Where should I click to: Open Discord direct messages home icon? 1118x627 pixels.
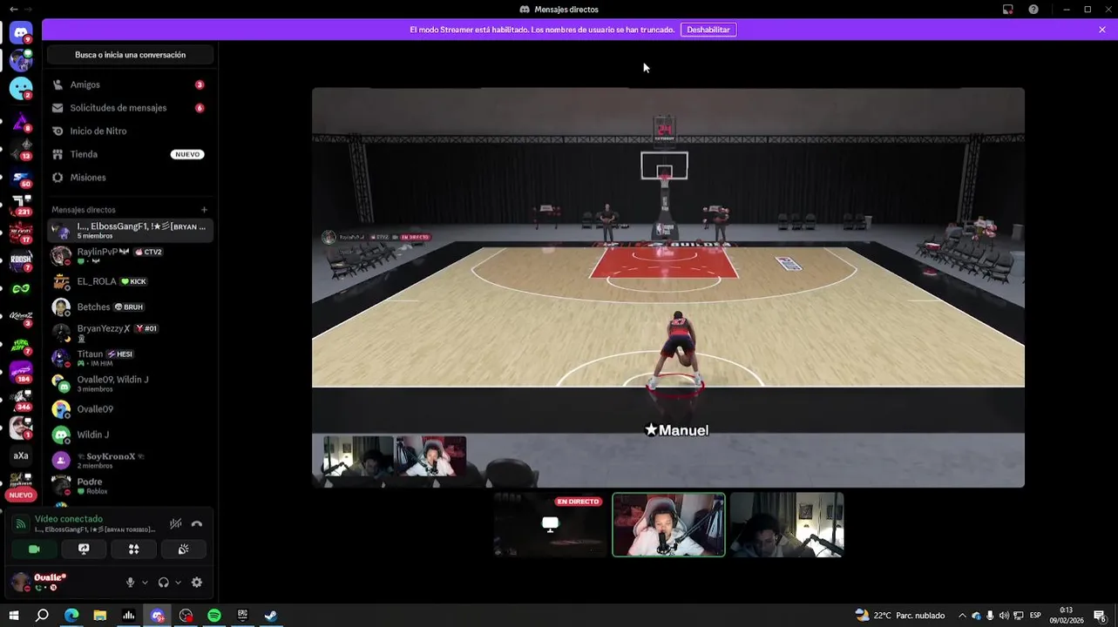pyautogui.click(x=21, y=33)
